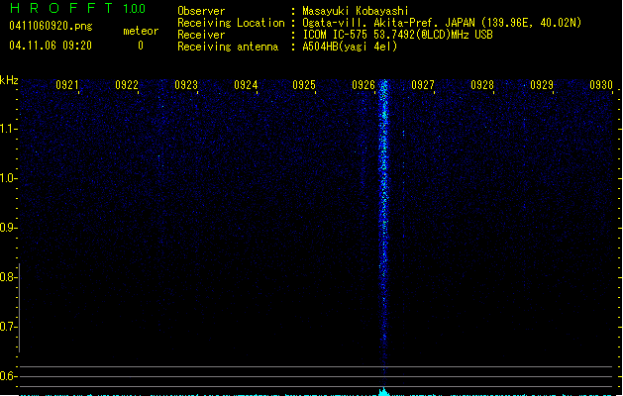Viewport: 623px width, 396px height.
Task: Click the 0930 time marker
Action: pos(601,85)
